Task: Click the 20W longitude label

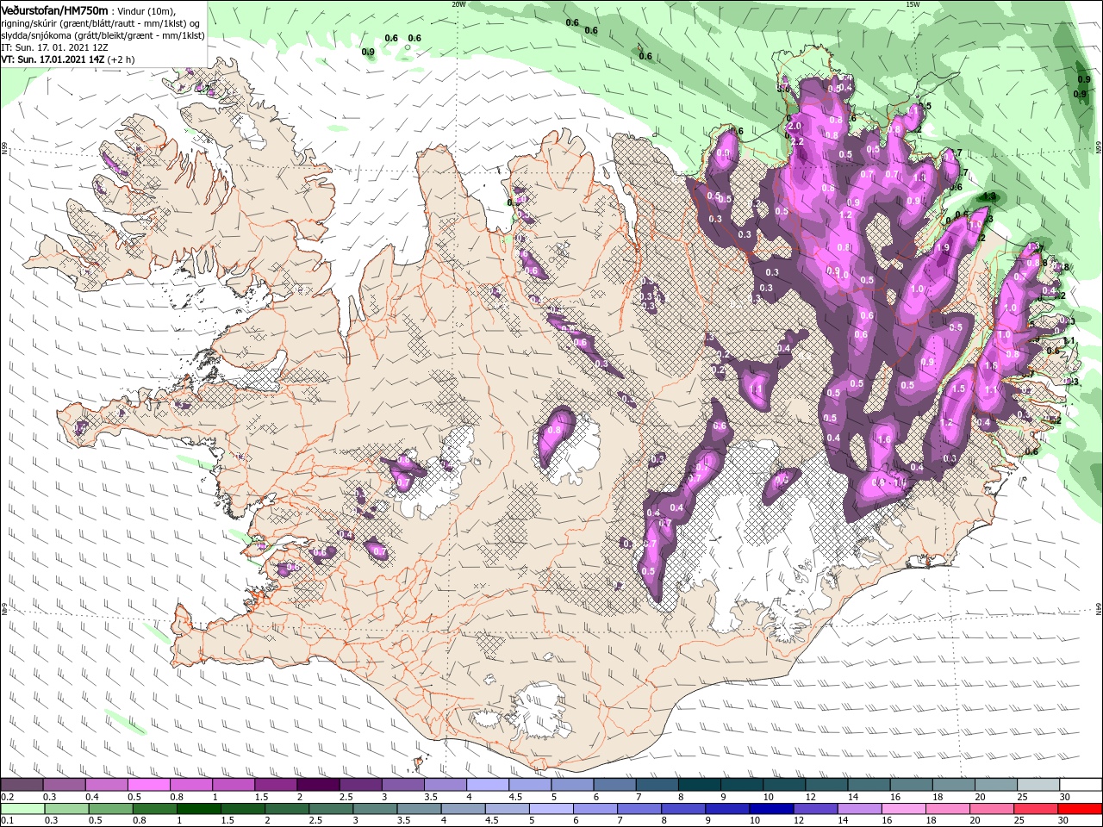Action: (x=458, y=4)
